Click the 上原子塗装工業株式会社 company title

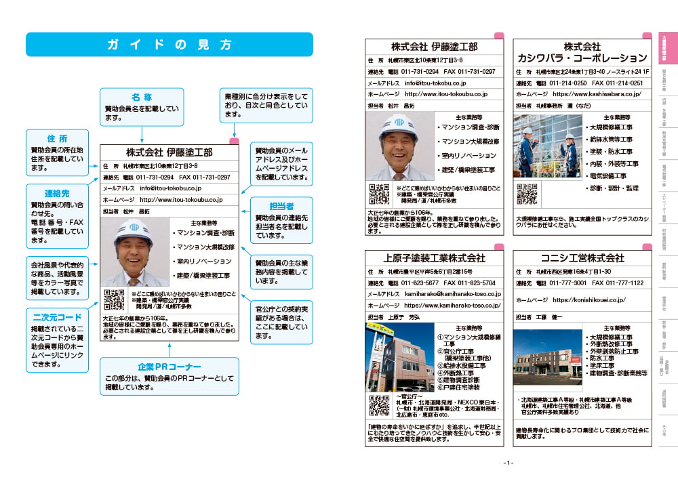point(434,258)
